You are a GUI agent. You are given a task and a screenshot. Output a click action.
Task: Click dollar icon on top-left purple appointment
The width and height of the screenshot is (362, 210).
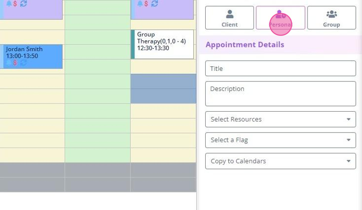point(15,4)
